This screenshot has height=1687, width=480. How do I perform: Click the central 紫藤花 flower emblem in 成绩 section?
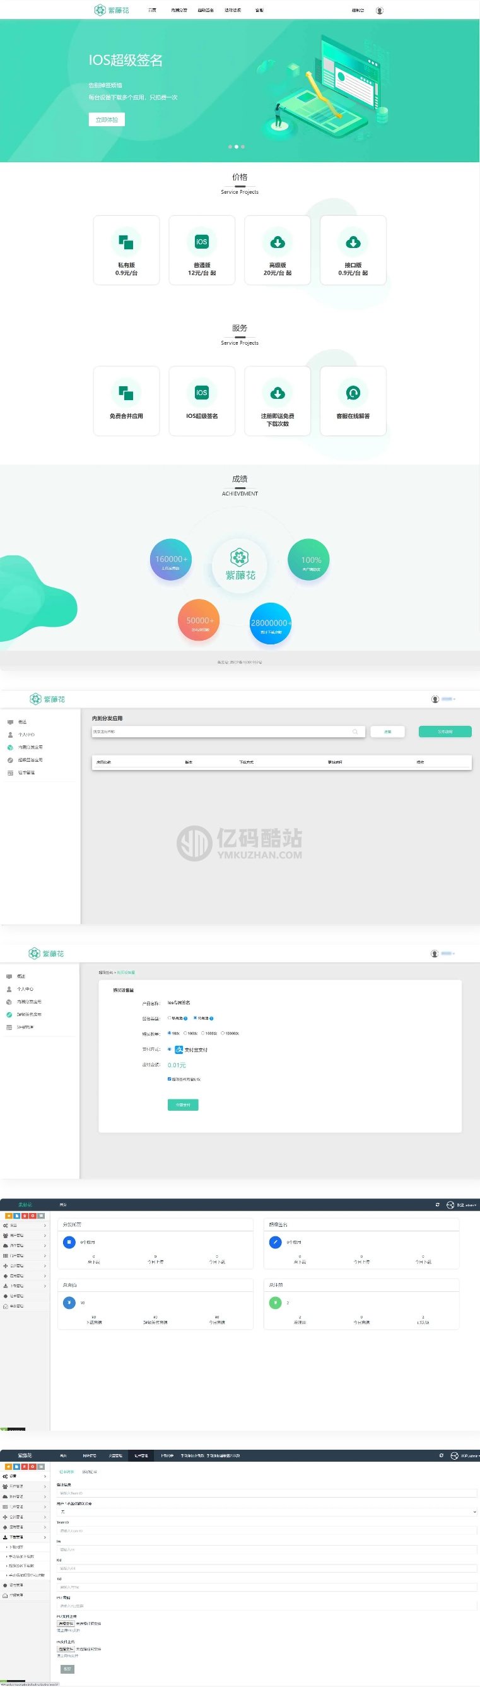[x=240, y=557]
